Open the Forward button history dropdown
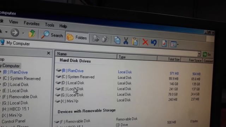 point(23,33)
